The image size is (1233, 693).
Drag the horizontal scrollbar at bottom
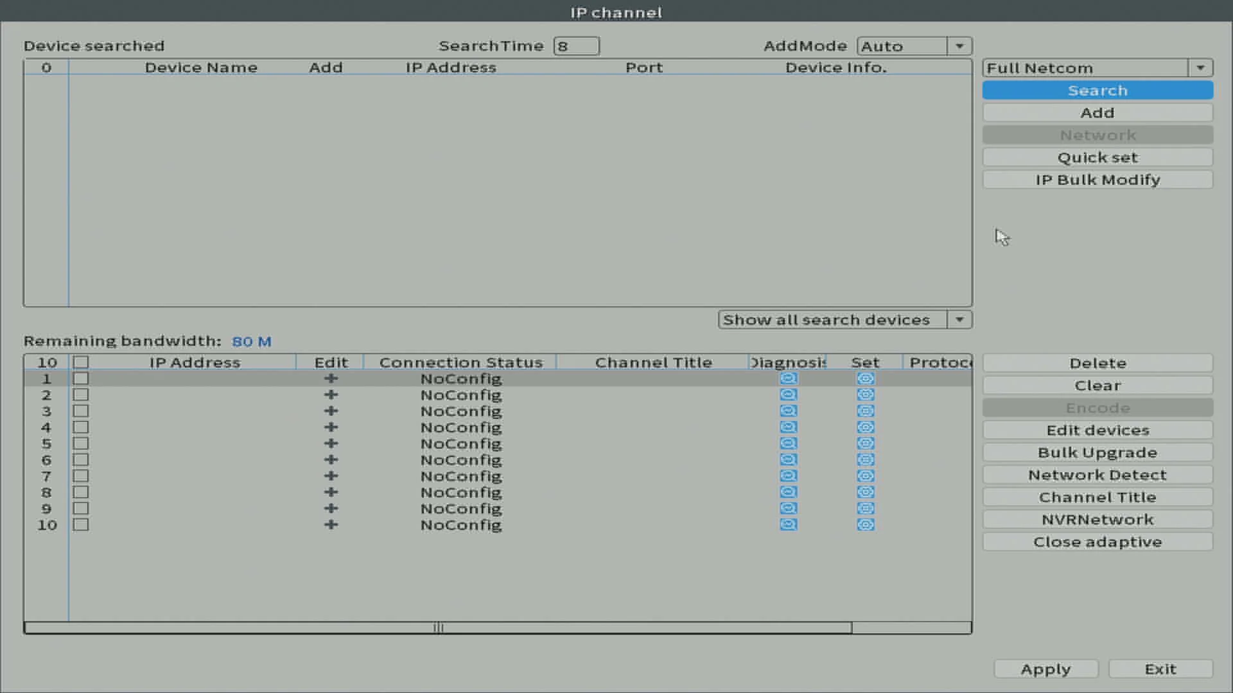click(x=438, y=627)
